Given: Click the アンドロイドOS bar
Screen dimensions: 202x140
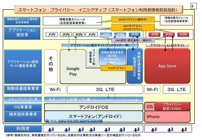Looking at the screenshot, I should point(94,107).
